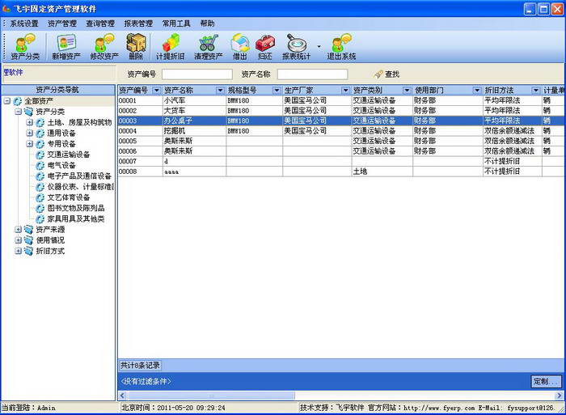Focus the 资产编号 search field
Screen dimensions: 566x415
click(197, 74)
